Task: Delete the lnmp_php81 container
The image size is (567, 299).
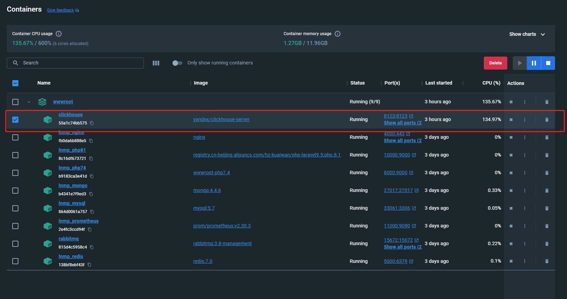Action: pos(547,155)
